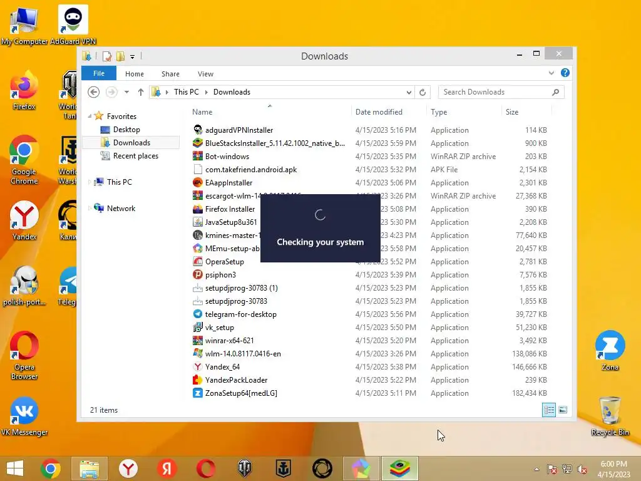Open Quick Access Toolbar customize dropdown
Screen dimensions: 641x481
point(133,57)
